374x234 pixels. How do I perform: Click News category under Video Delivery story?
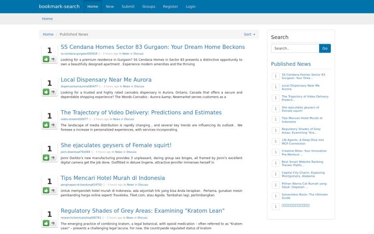point(116,119)
